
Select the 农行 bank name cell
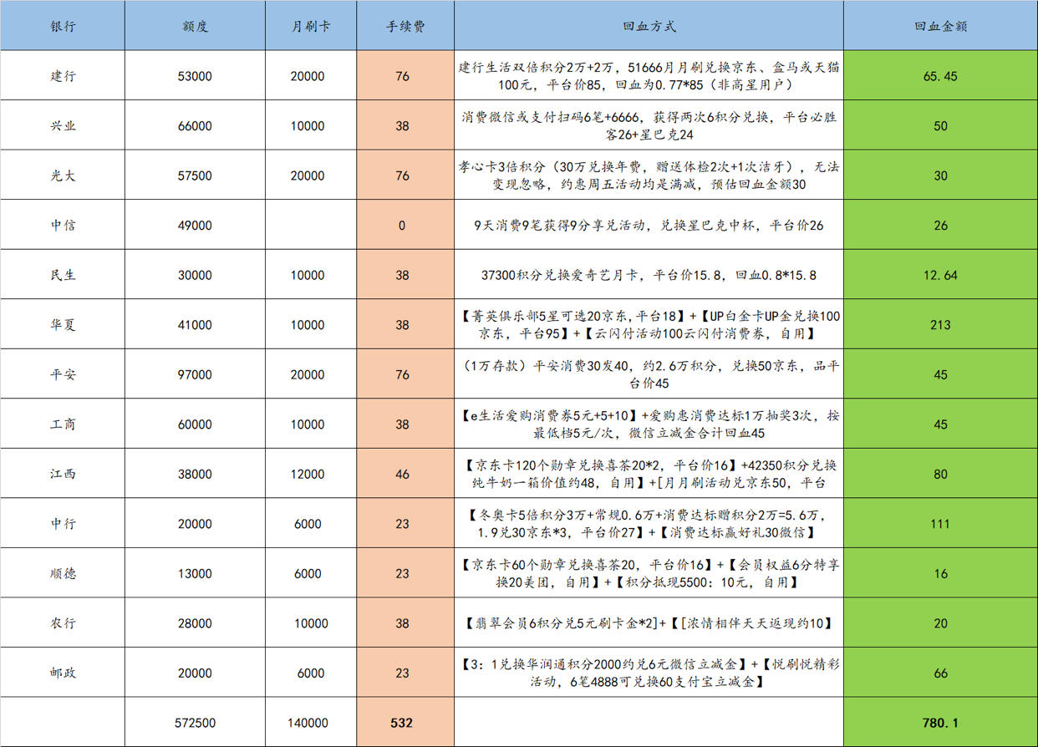pyautogui.click(x=63, y=622)
